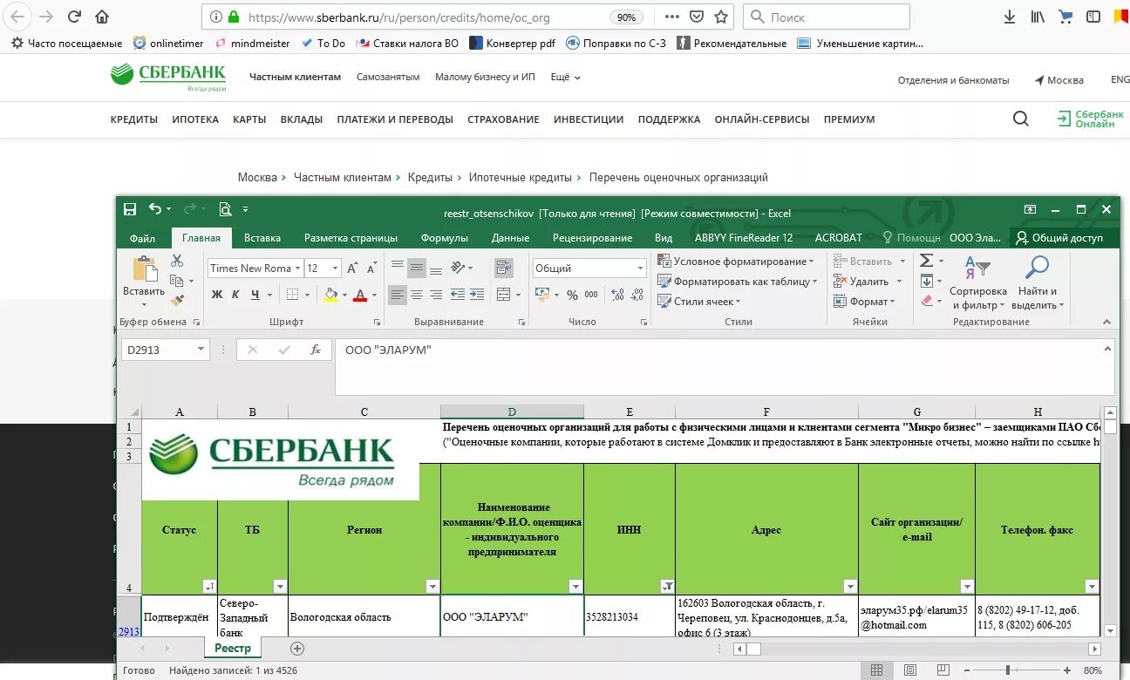Open Условное форматирование menu
This screenshot has width=1130, height=680.
[737, 260]
